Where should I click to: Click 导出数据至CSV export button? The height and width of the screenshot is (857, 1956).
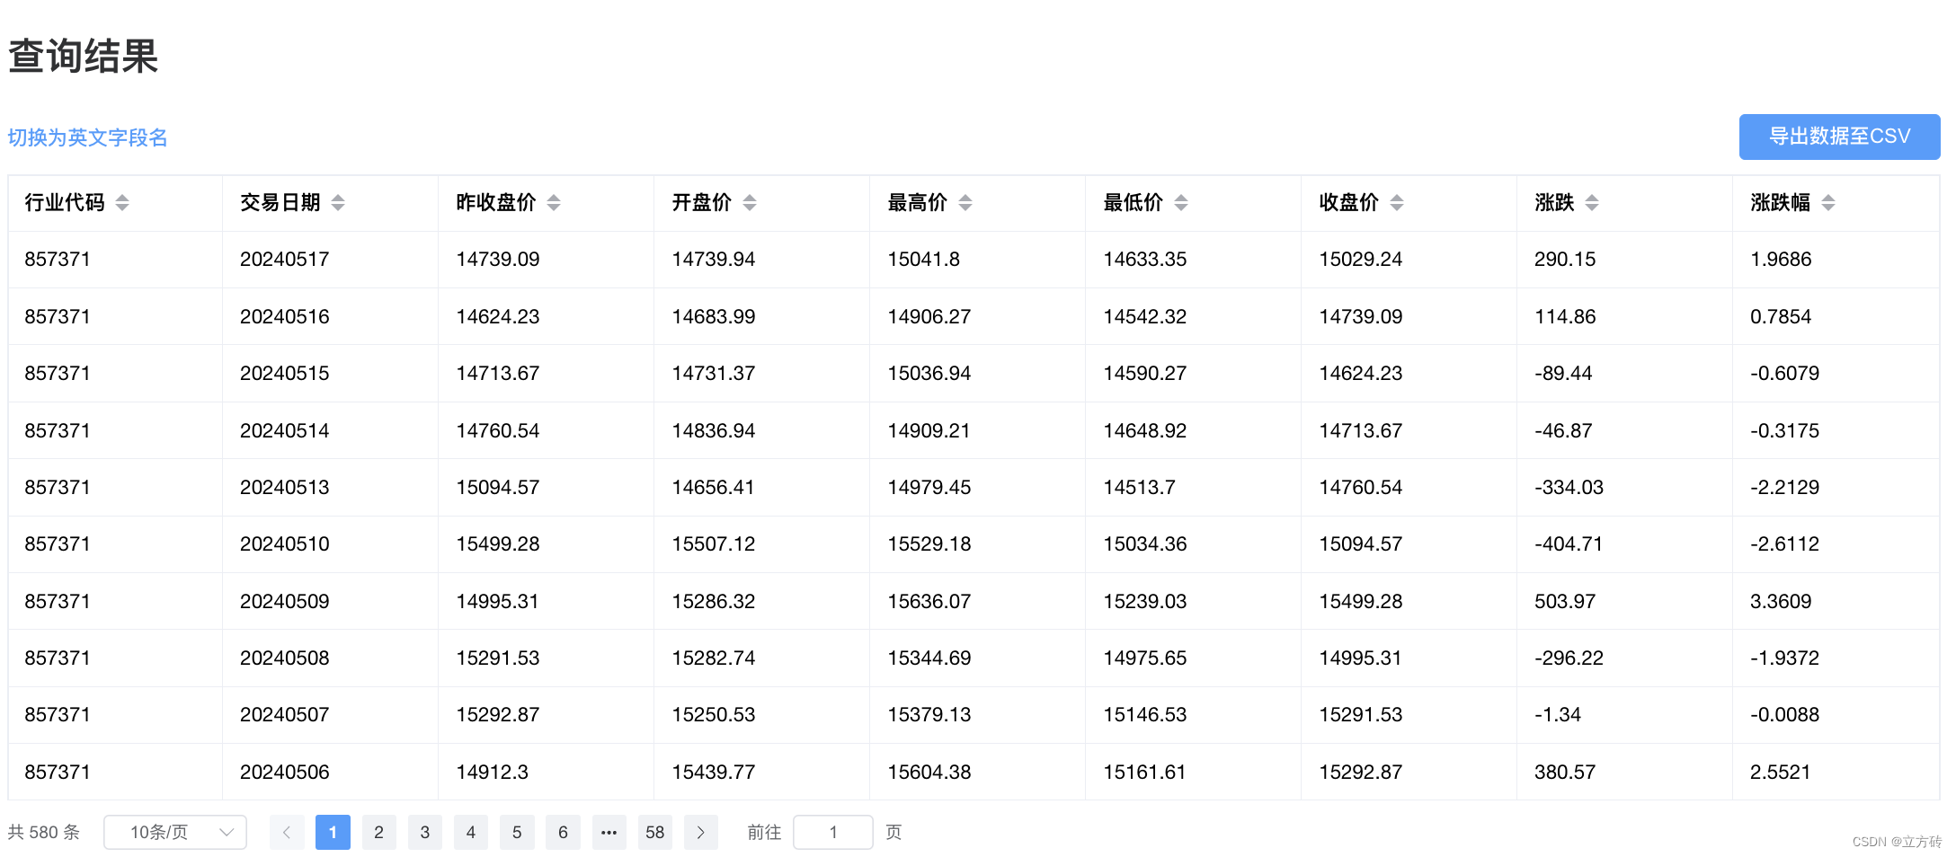coord(1839,137)
